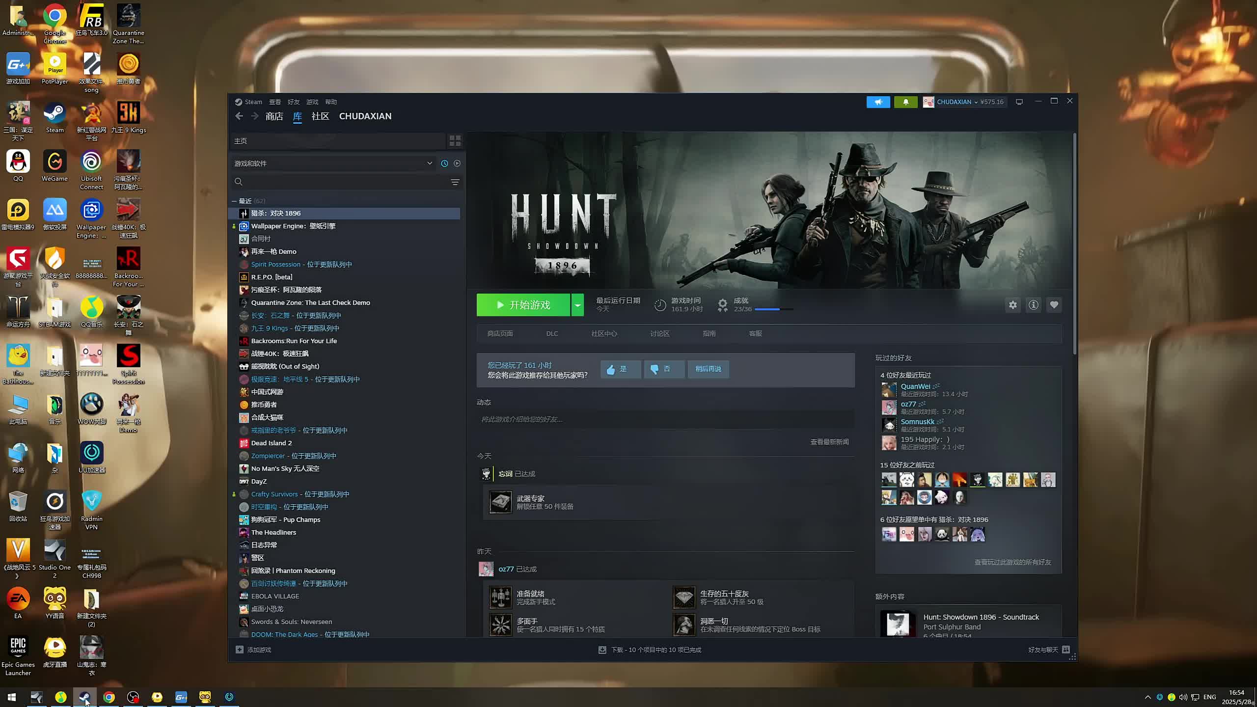Screen dimensions: 1257x707
Task: Start the game with 开始游戏
Action: [523, 305]
